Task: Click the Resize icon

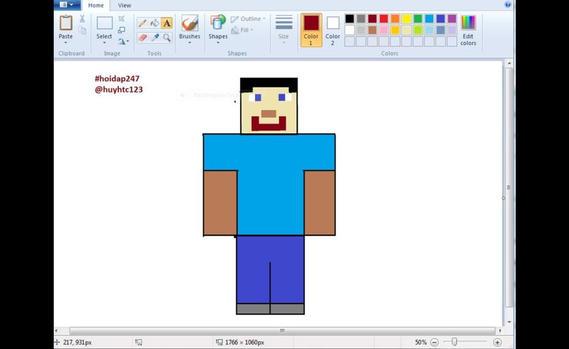Action: point(122,30)
